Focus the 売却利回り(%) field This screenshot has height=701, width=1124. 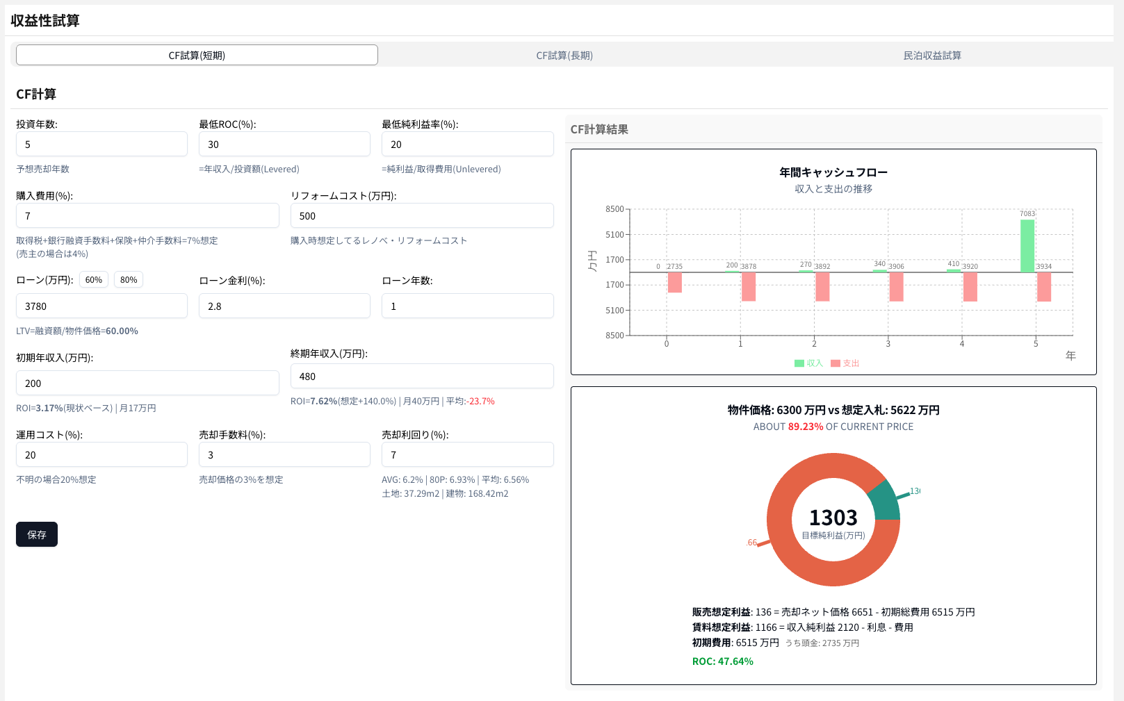tap(467, 455)
